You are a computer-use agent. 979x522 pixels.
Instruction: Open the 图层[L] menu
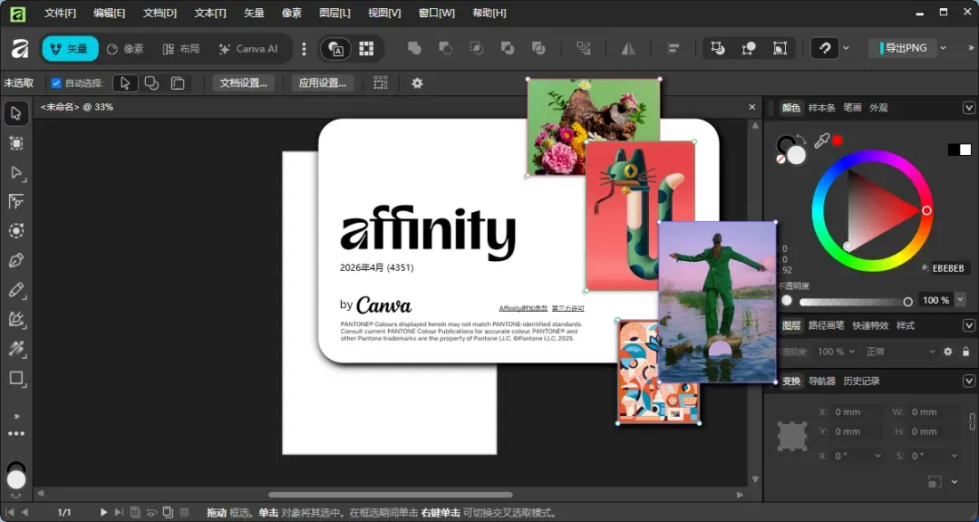pyautogui.click(x=334, y=13)
